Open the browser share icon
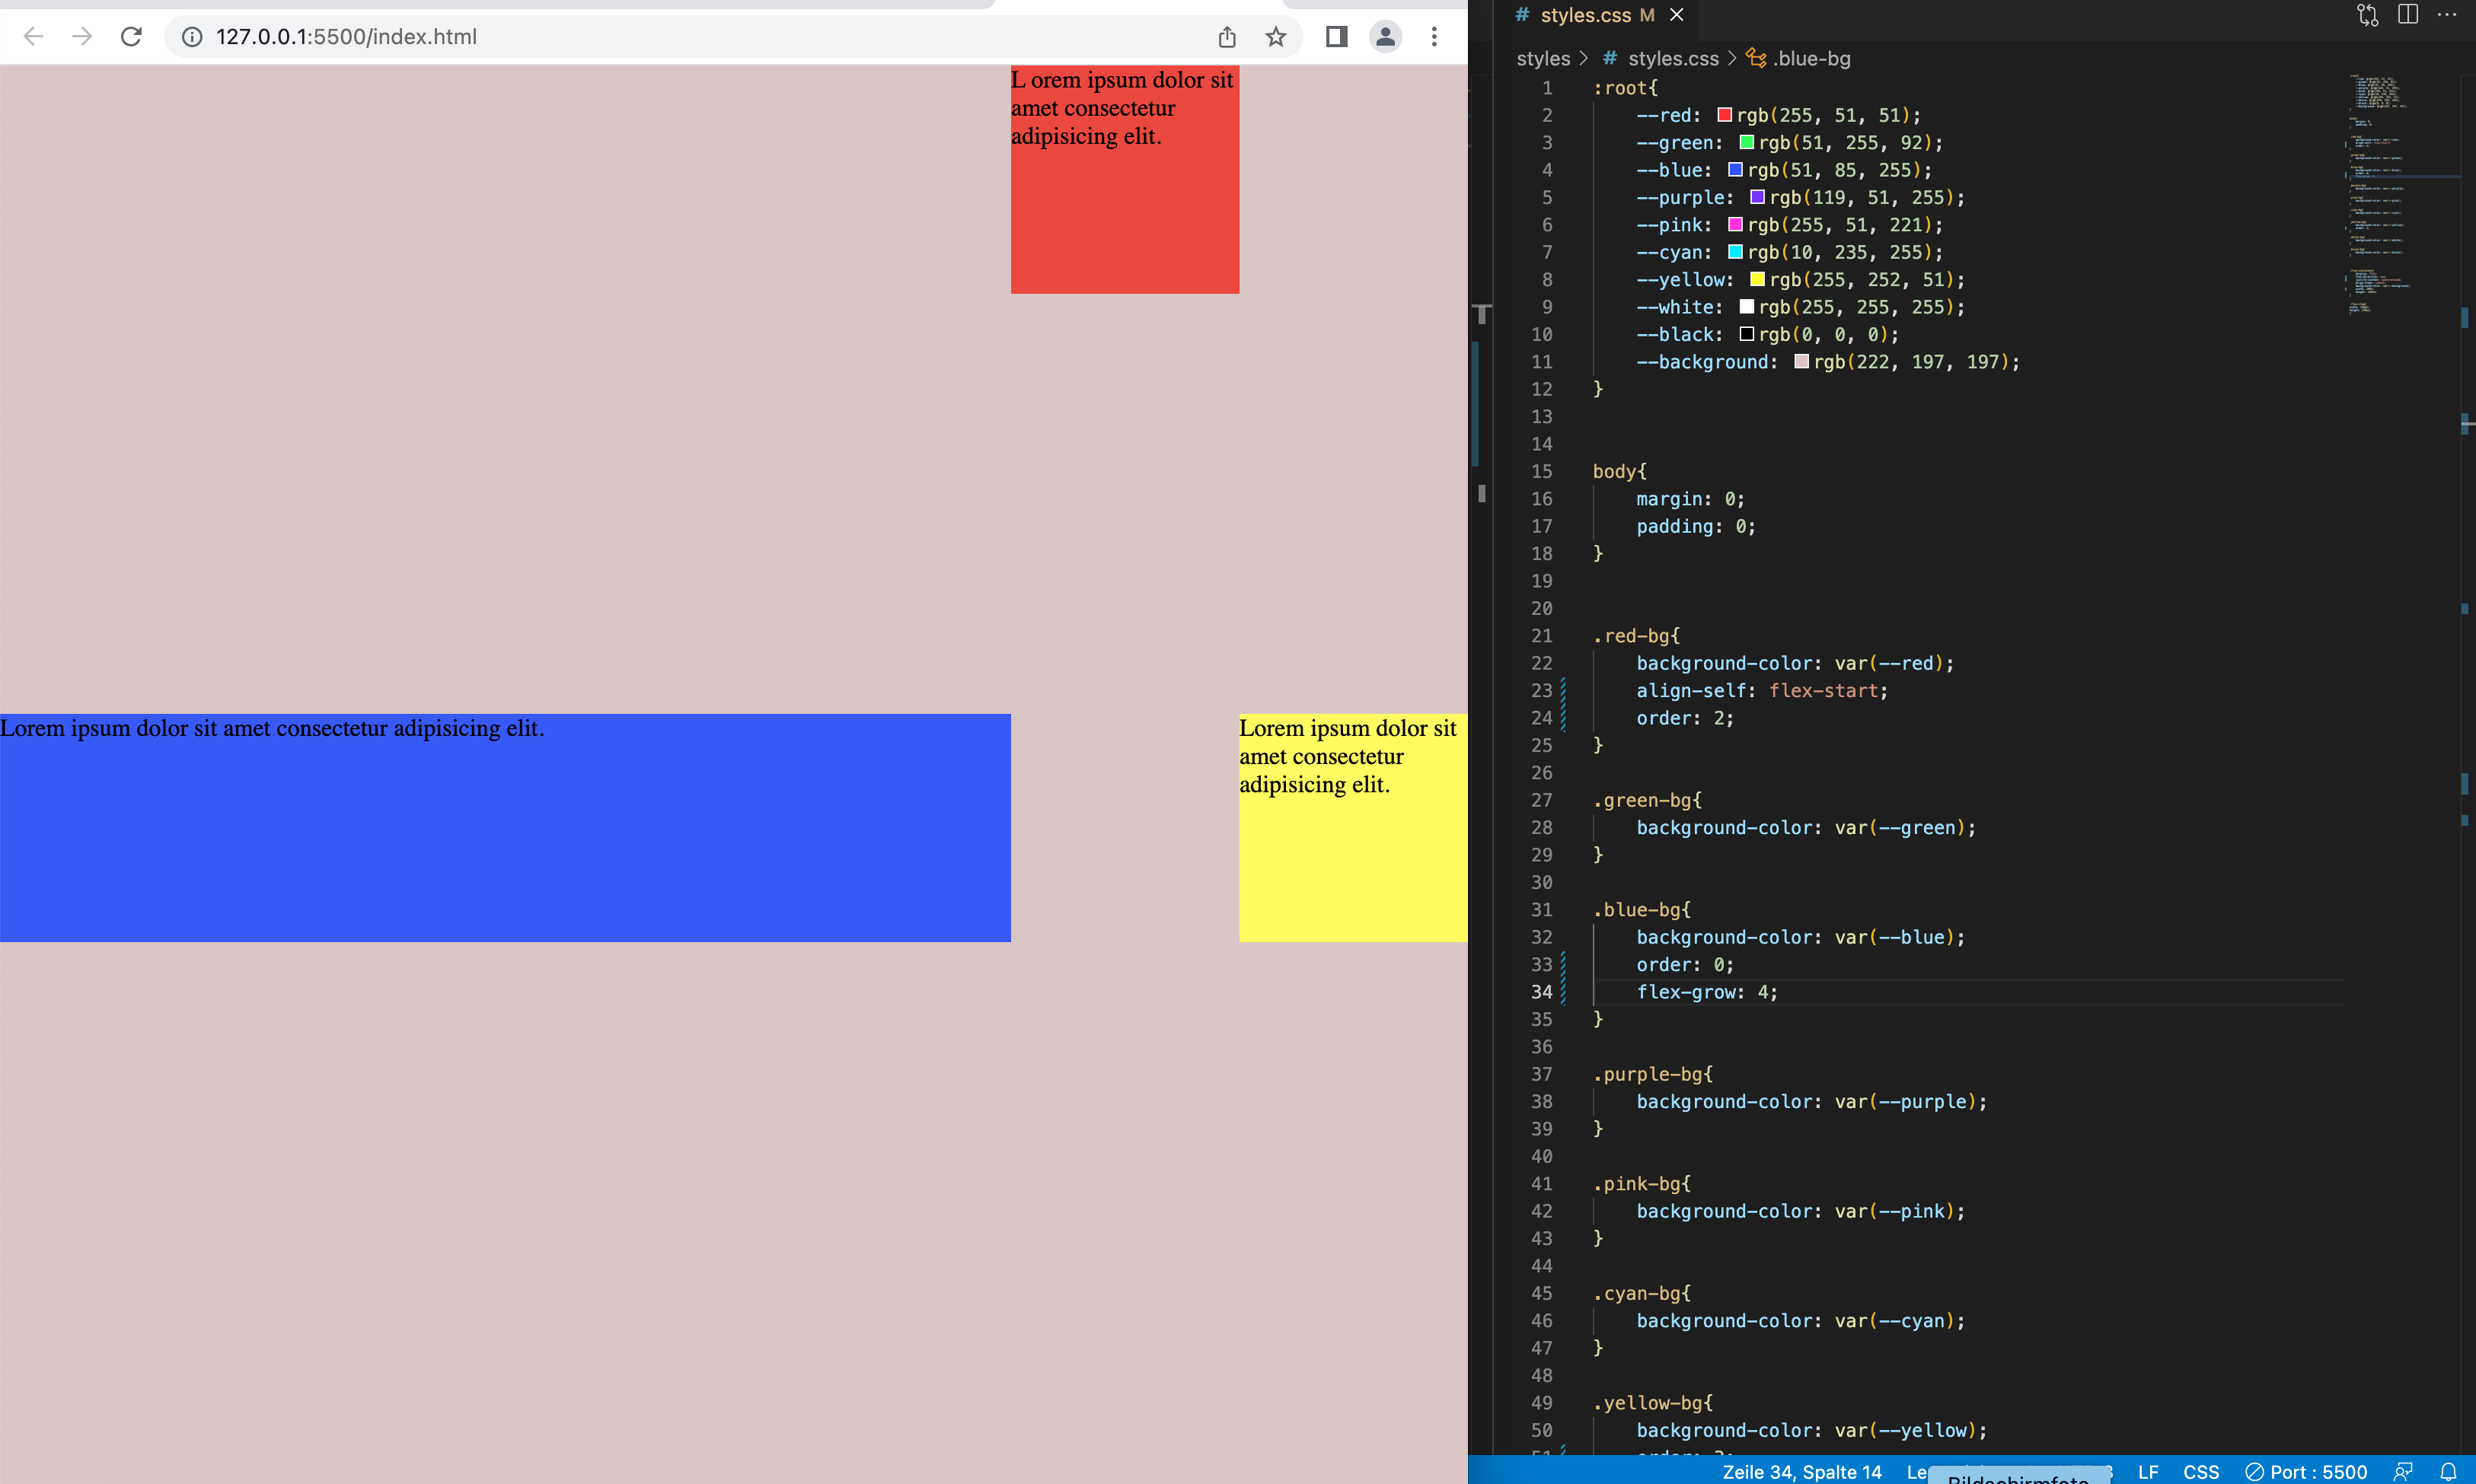This screenshot has height=1484, width=2476. tap(1227, 37)
